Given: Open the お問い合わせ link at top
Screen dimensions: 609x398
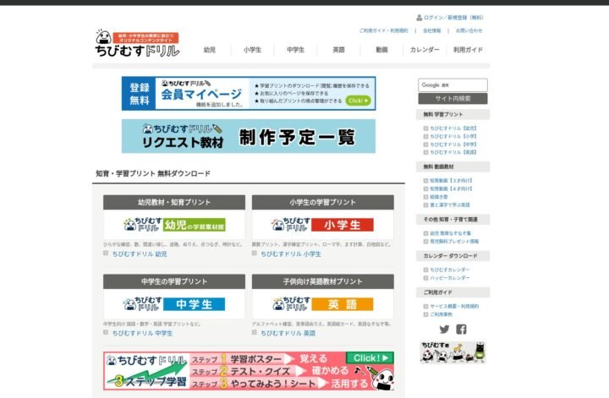Looking at the screenshot, I should pyautogui.click(x=469, y=30).
